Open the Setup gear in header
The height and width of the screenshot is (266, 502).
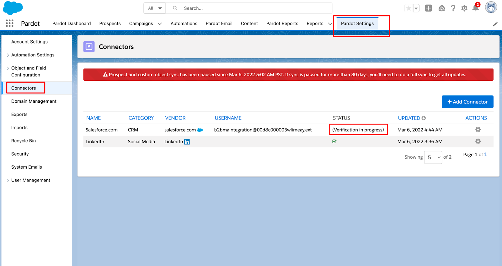tap(464, 8)
